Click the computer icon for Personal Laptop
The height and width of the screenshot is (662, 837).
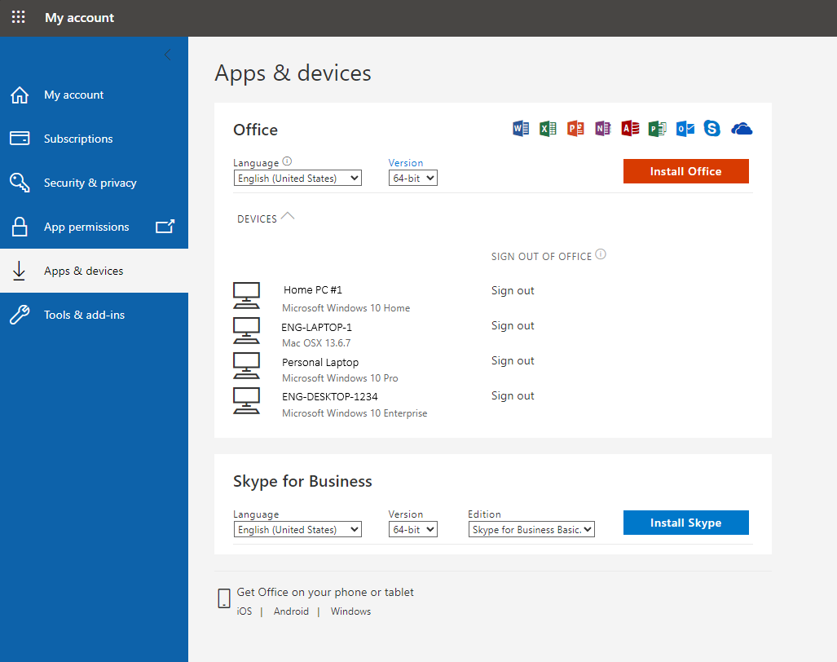(x=247, y=366)
